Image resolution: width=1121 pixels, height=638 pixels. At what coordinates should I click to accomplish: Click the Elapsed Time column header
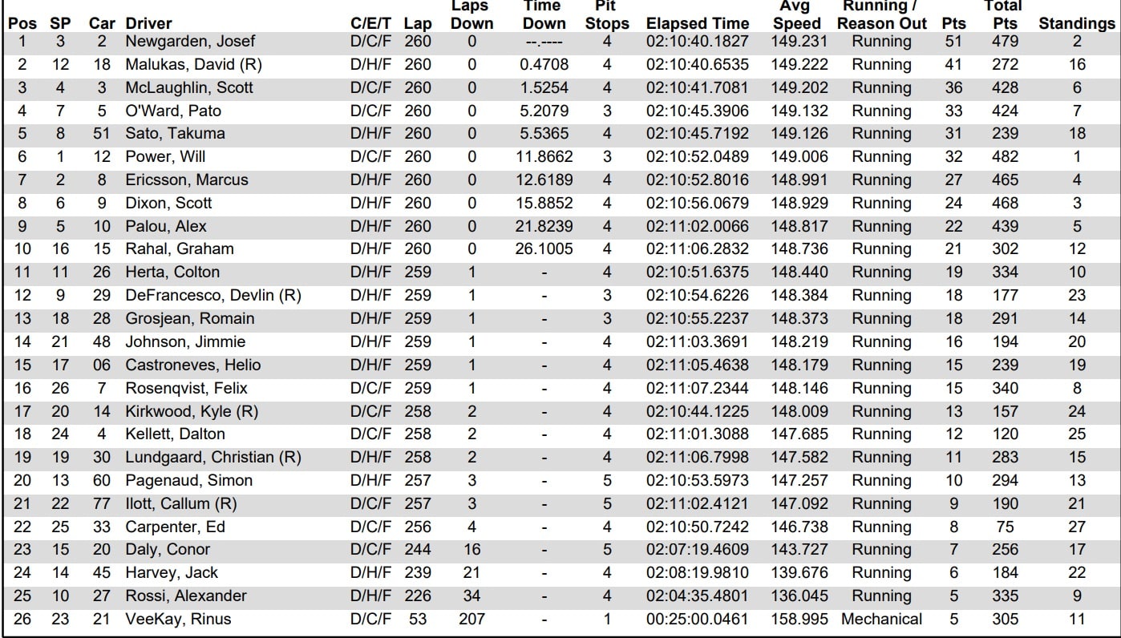point(697,24)
